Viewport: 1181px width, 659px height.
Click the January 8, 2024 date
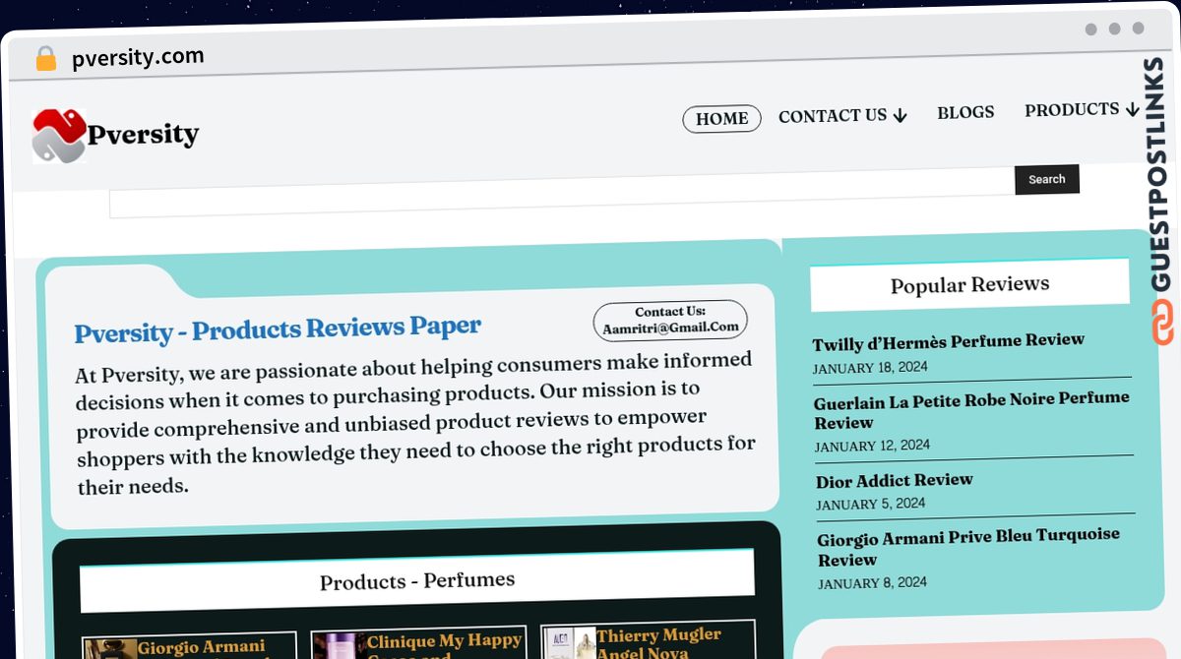(x=873, y=583)
